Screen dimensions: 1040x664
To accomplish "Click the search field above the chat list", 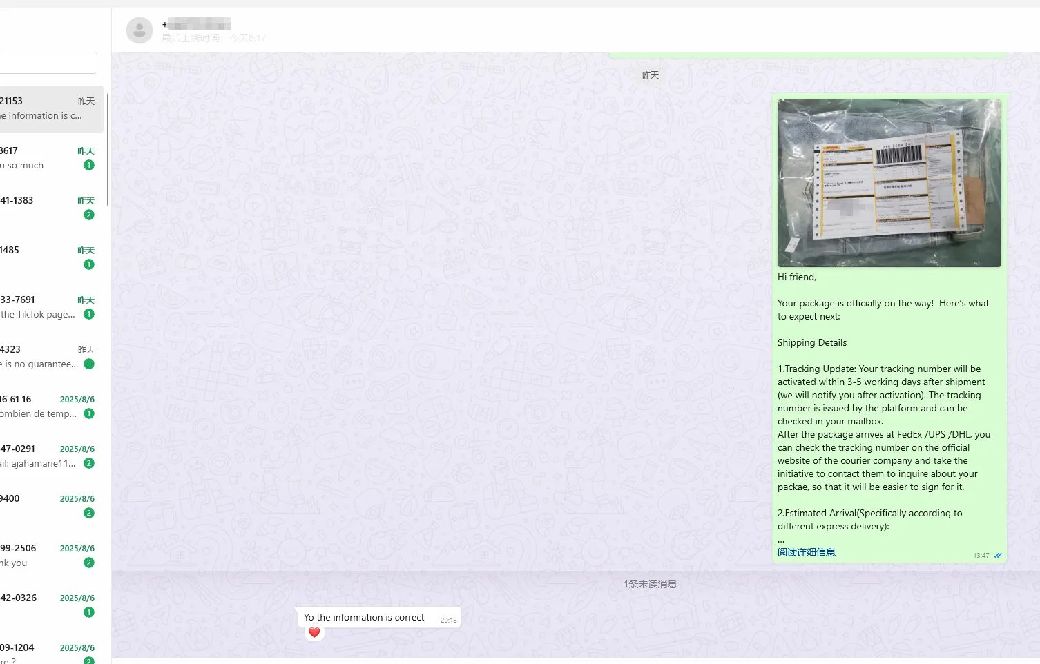I will (x=47, y=63).
